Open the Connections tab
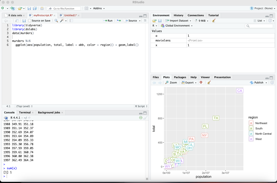Screen dimensions: 277x183 196,15
